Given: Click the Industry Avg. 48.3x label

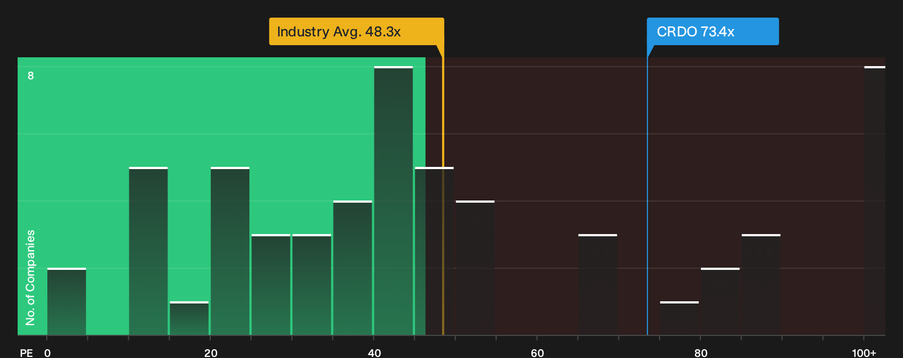Looking at the screenshot, I should click(x=356, y=31).
